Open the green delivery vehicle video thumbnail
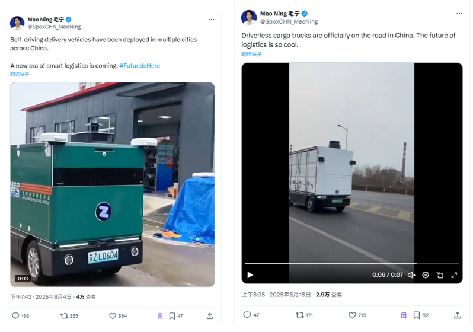The height and width of the screenshot is (332, 473). click(x=112, y=184)
